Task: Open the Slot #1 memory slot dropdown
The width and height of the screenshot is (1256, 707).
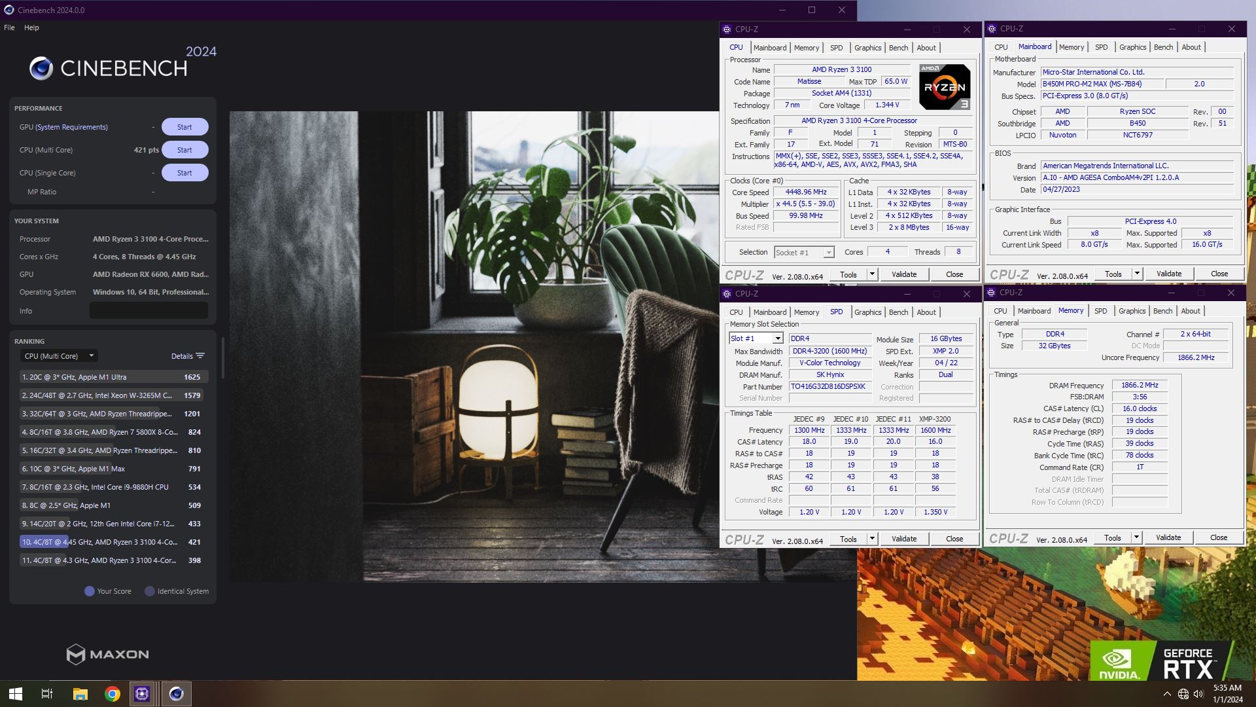Action: [756, 338]
